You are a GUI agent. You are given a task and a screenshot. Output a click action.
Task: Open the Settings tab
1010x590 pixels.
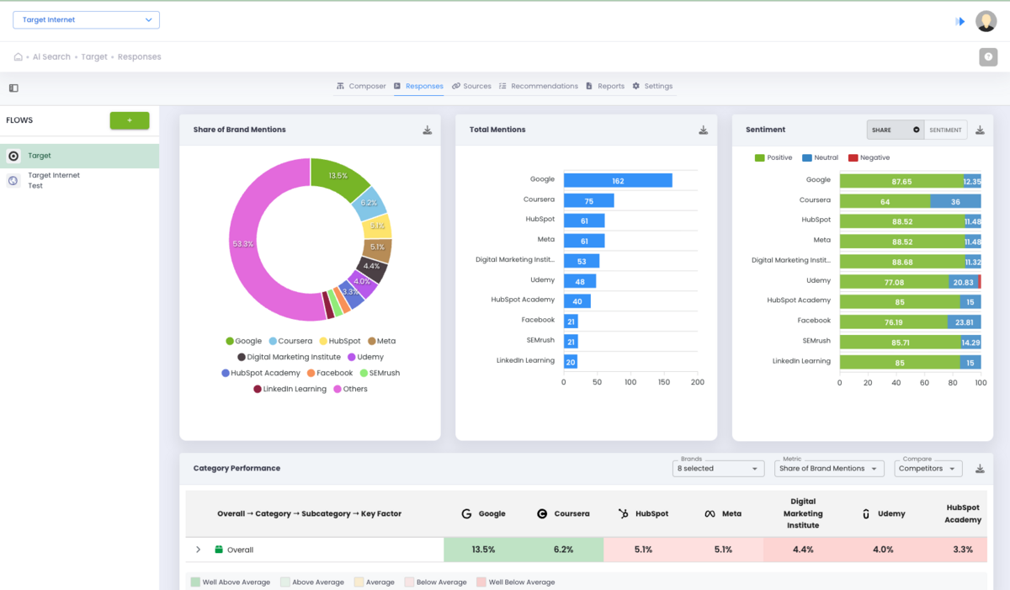click(x=652, y=86)
